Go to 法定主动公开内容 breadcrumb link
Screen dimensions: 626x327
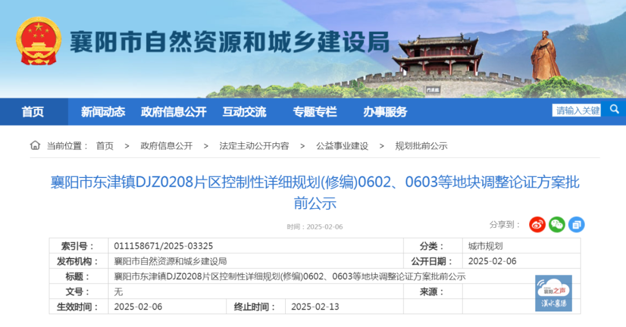pyautogui.click(x=254, y=146)
